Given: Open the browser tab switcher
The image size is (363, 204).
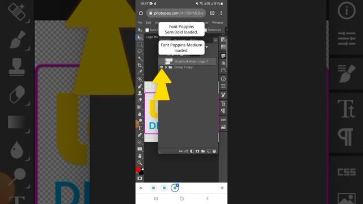Looking at the screenshot, I should click(x=212, y=13).
